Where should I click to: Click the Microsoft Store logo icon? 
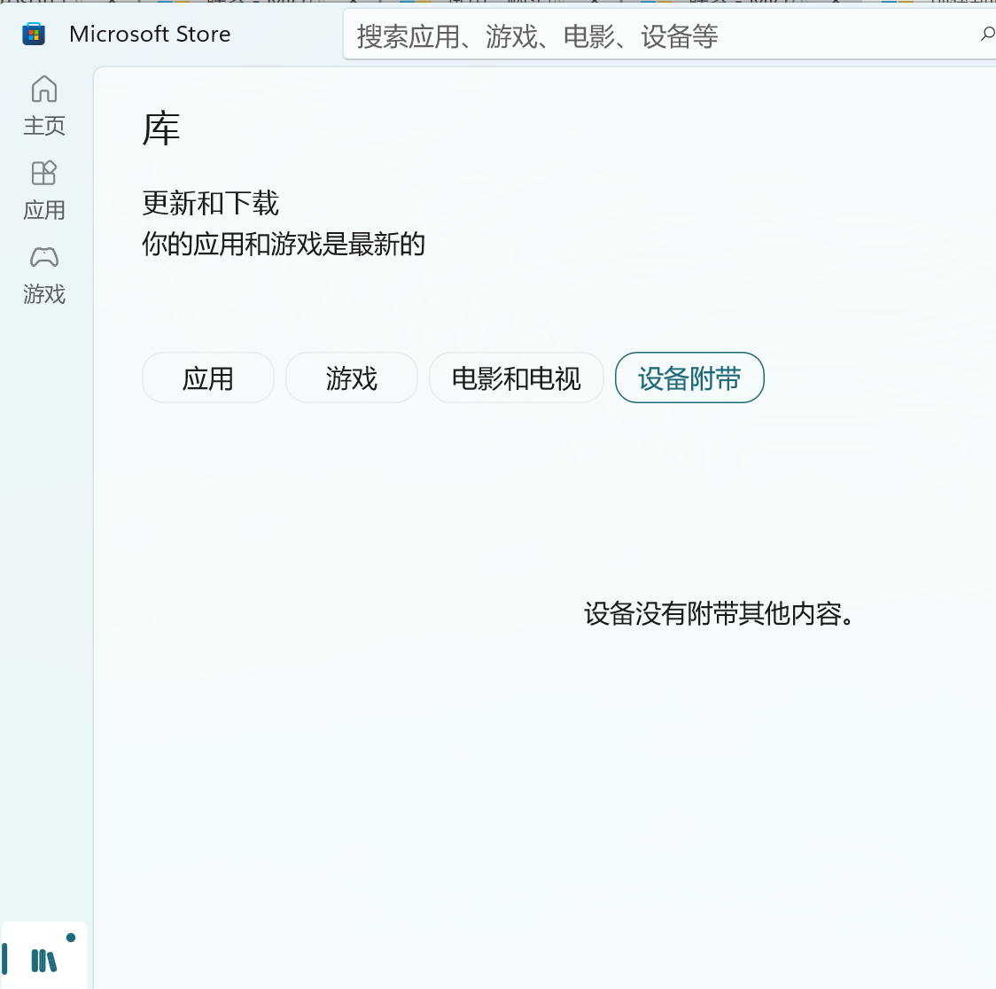(34, 34)
